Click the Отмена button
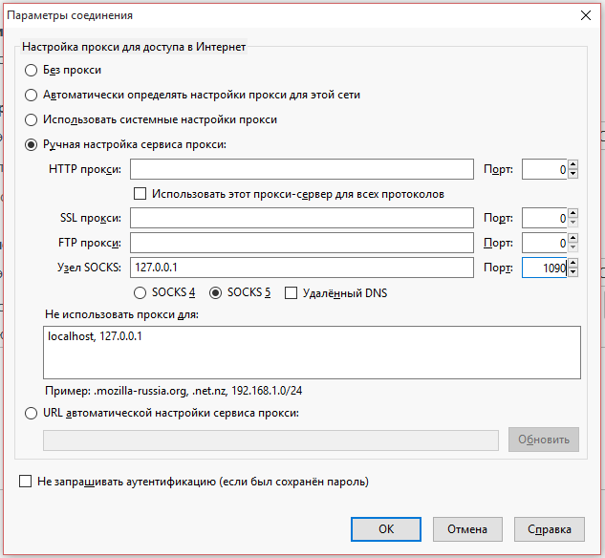Viewport: 605px width, 558px height. pyautogui.click(x=467, y=528)
